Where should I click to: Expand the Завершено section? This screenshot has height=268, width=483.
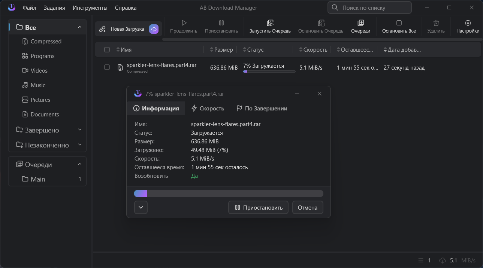coord(79,130)
